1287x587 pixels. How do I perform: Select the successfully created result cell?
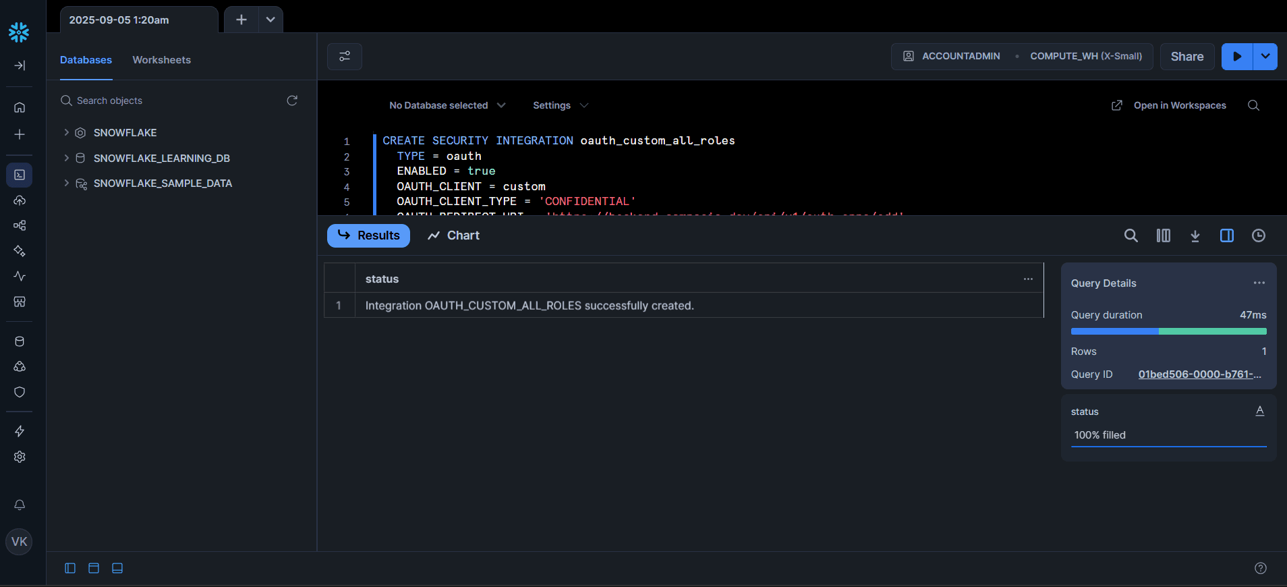tap(699, 306)
